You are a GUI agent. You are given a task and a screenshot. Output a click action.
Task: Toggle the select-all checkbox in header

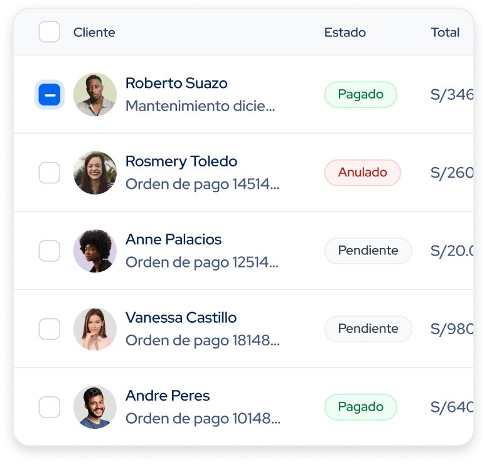(50, 31)
